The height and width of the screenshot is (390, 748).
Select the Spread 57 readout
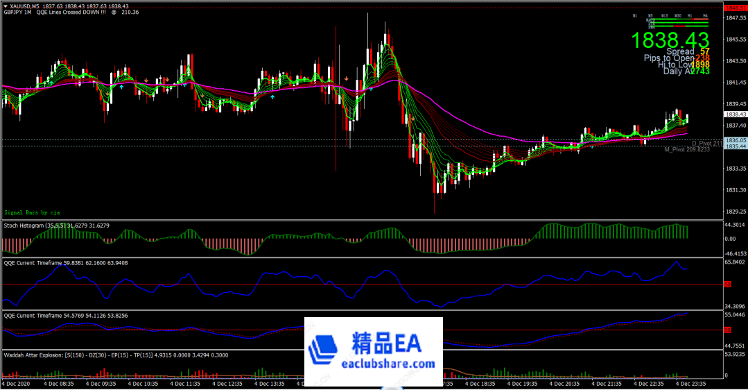tap(688, 51)
